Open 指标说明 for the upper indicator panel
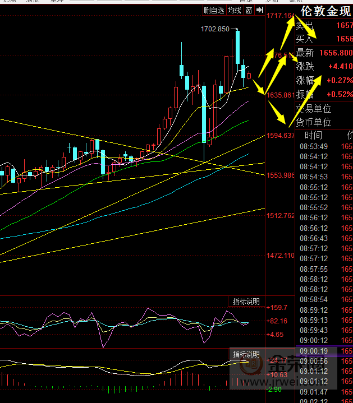Screen dimensions: 353x403 [246, 302]
